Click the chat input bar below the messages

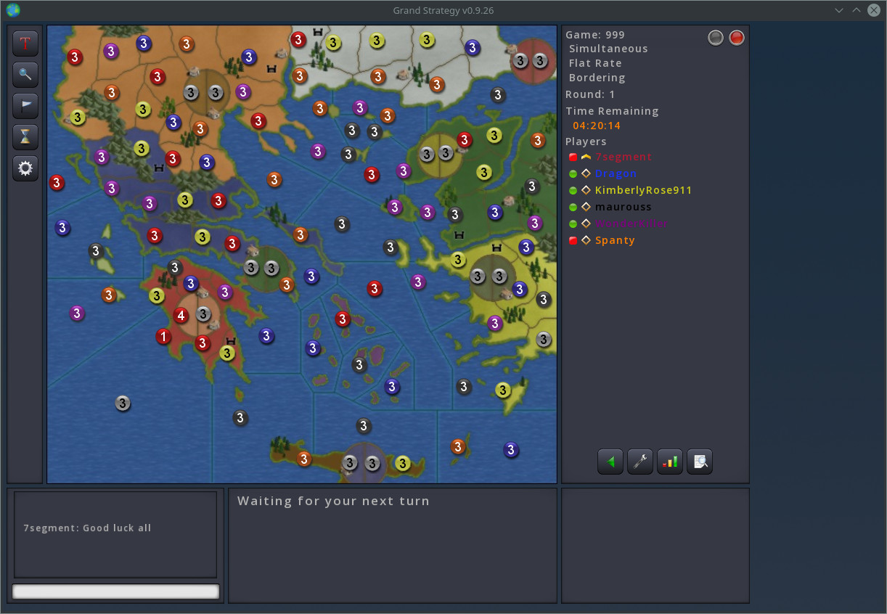[115, 591]
